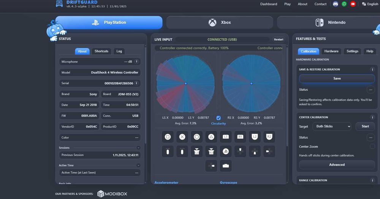This screenshot has height=199, width=380.
Task: Open the YouTube link icon
Action: 353,4
